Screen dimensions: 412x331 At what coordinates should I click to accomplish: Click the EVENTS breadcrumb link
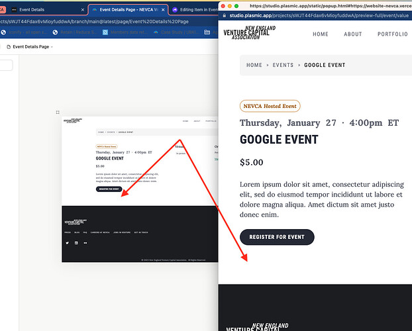(283, 65)
